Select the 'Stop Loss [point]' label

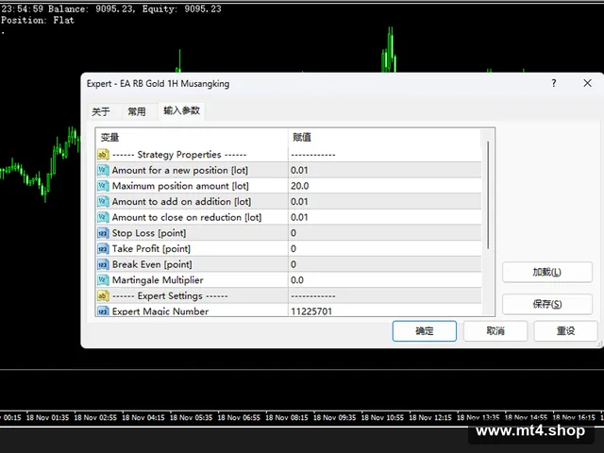149,233
